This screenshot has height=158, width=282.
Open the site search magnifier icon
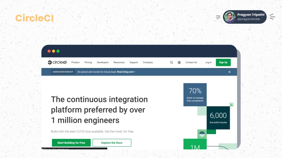tap(171, 62)
